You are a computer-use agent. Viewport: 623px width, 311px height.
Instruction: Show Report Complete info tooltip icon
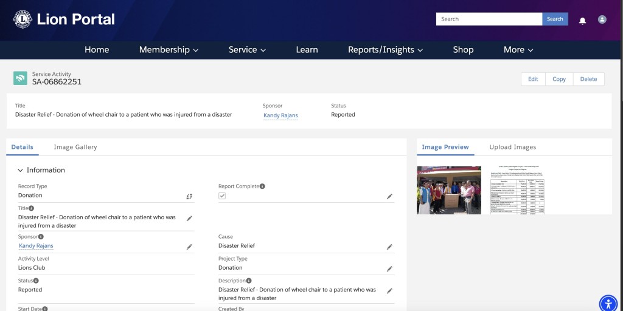[x=262, y=186]
